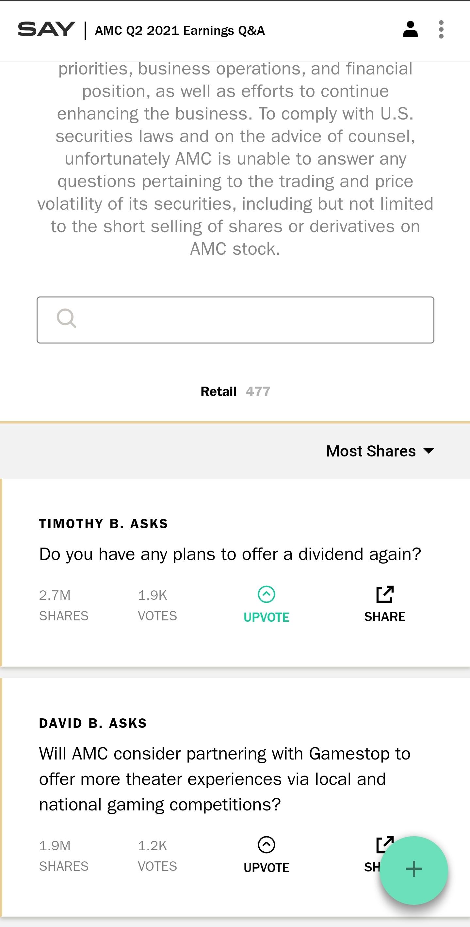Click UPVOTE under Timothy B.'s question
The image size is (470, 927).
click(x=266, y=616)
